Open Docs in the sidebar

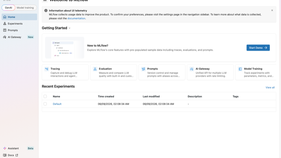pyautogui.click(x=19, y=155)
